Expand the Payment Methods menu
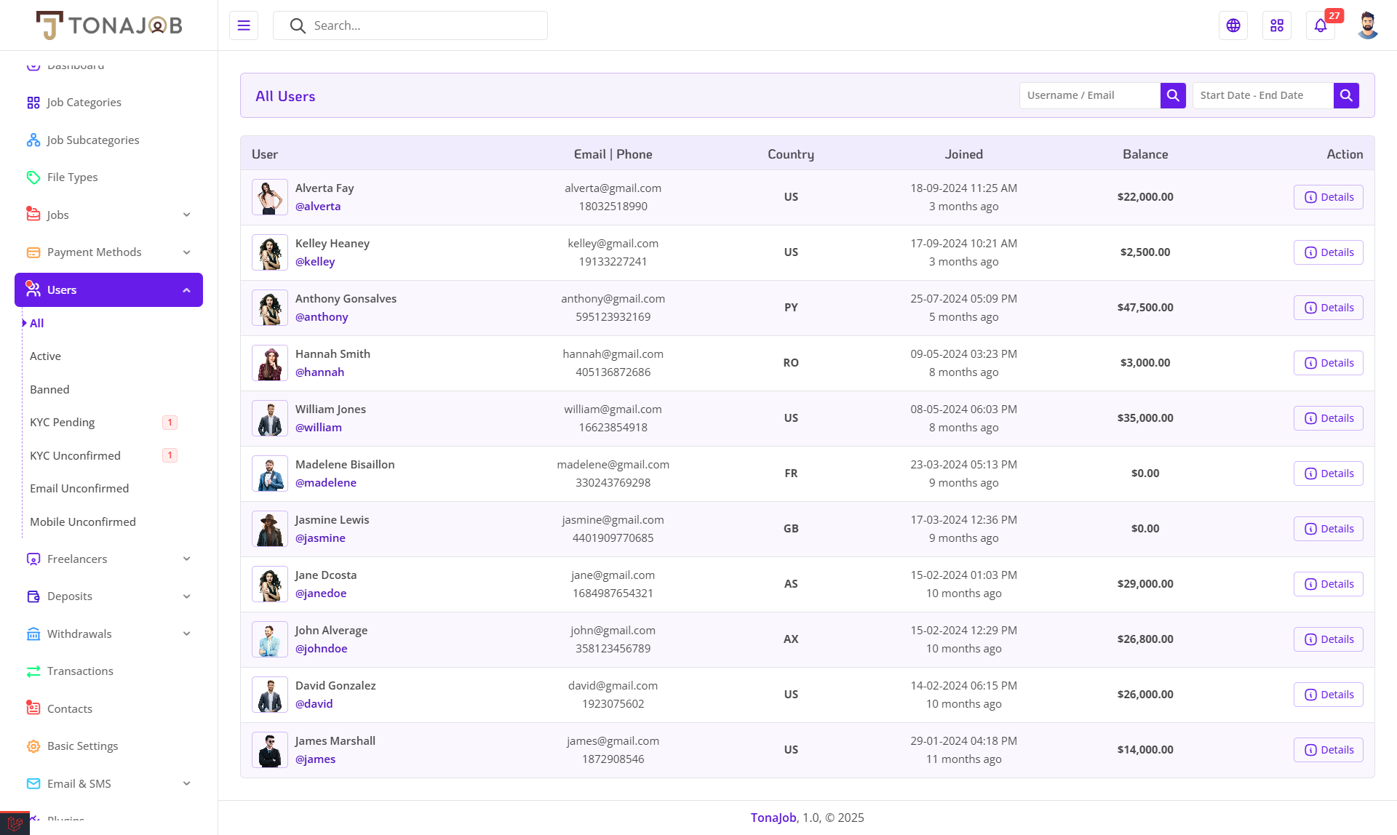This screenshot has width=1397, height=835. pyautogui.click(x=186, y=252)
